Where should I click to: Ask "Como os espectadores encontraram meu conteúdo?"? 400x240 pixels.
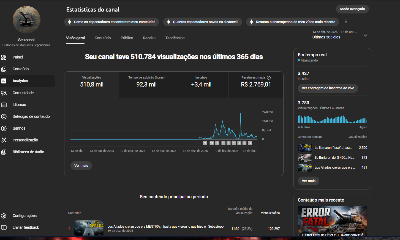pyautogui.click(x=111, y=22)
